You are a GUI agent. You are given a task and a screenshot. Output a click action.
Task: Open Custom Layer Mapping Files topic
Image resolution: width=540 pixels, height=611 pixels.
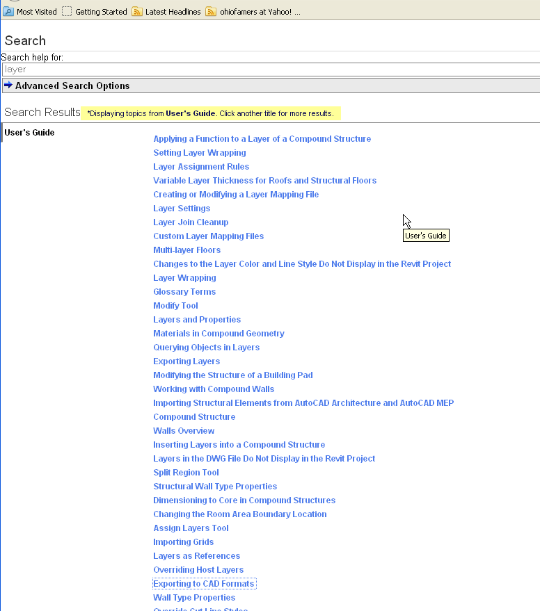click(x=208, y=236)
